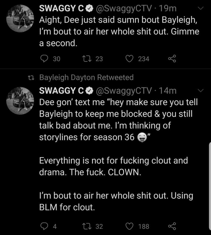Open Swaggy C avatar on first tweet
211x235 pixels.
click(20, 19)
